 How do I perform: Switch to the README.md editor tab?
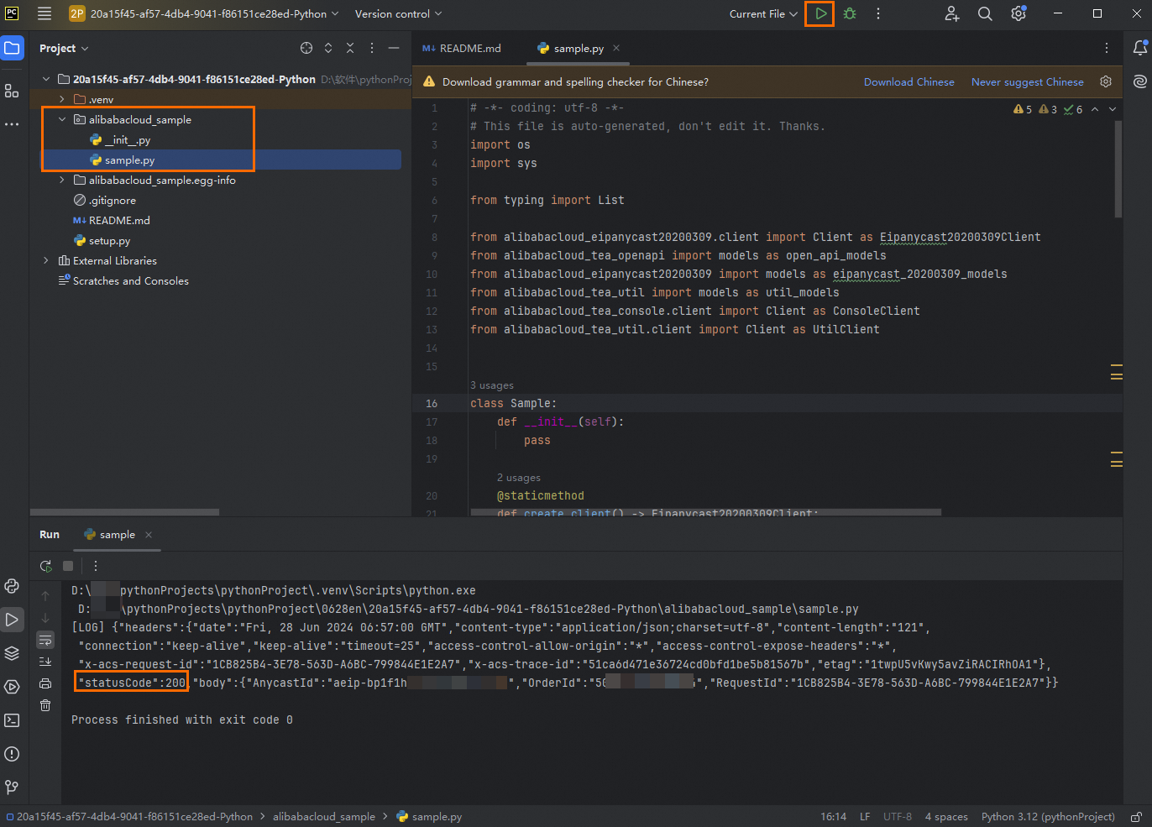463,49
